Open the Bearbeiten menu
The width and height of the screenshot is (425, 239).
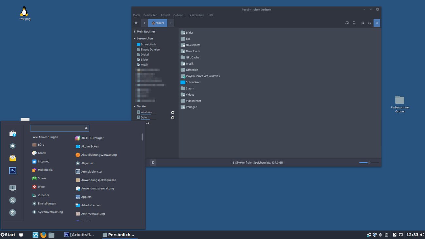point(150,15)
